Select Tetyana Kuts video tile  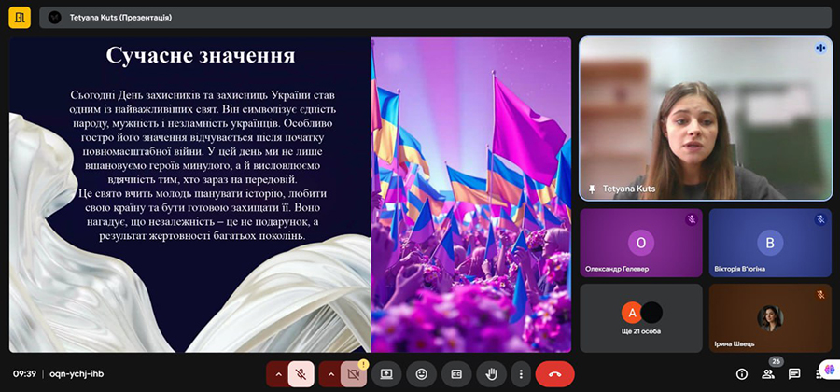click(706, 119)
